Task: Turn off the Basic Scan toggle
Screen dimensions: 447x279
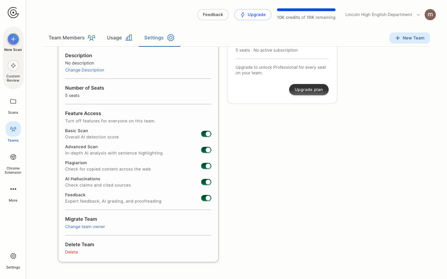Action: click(206, 134)
